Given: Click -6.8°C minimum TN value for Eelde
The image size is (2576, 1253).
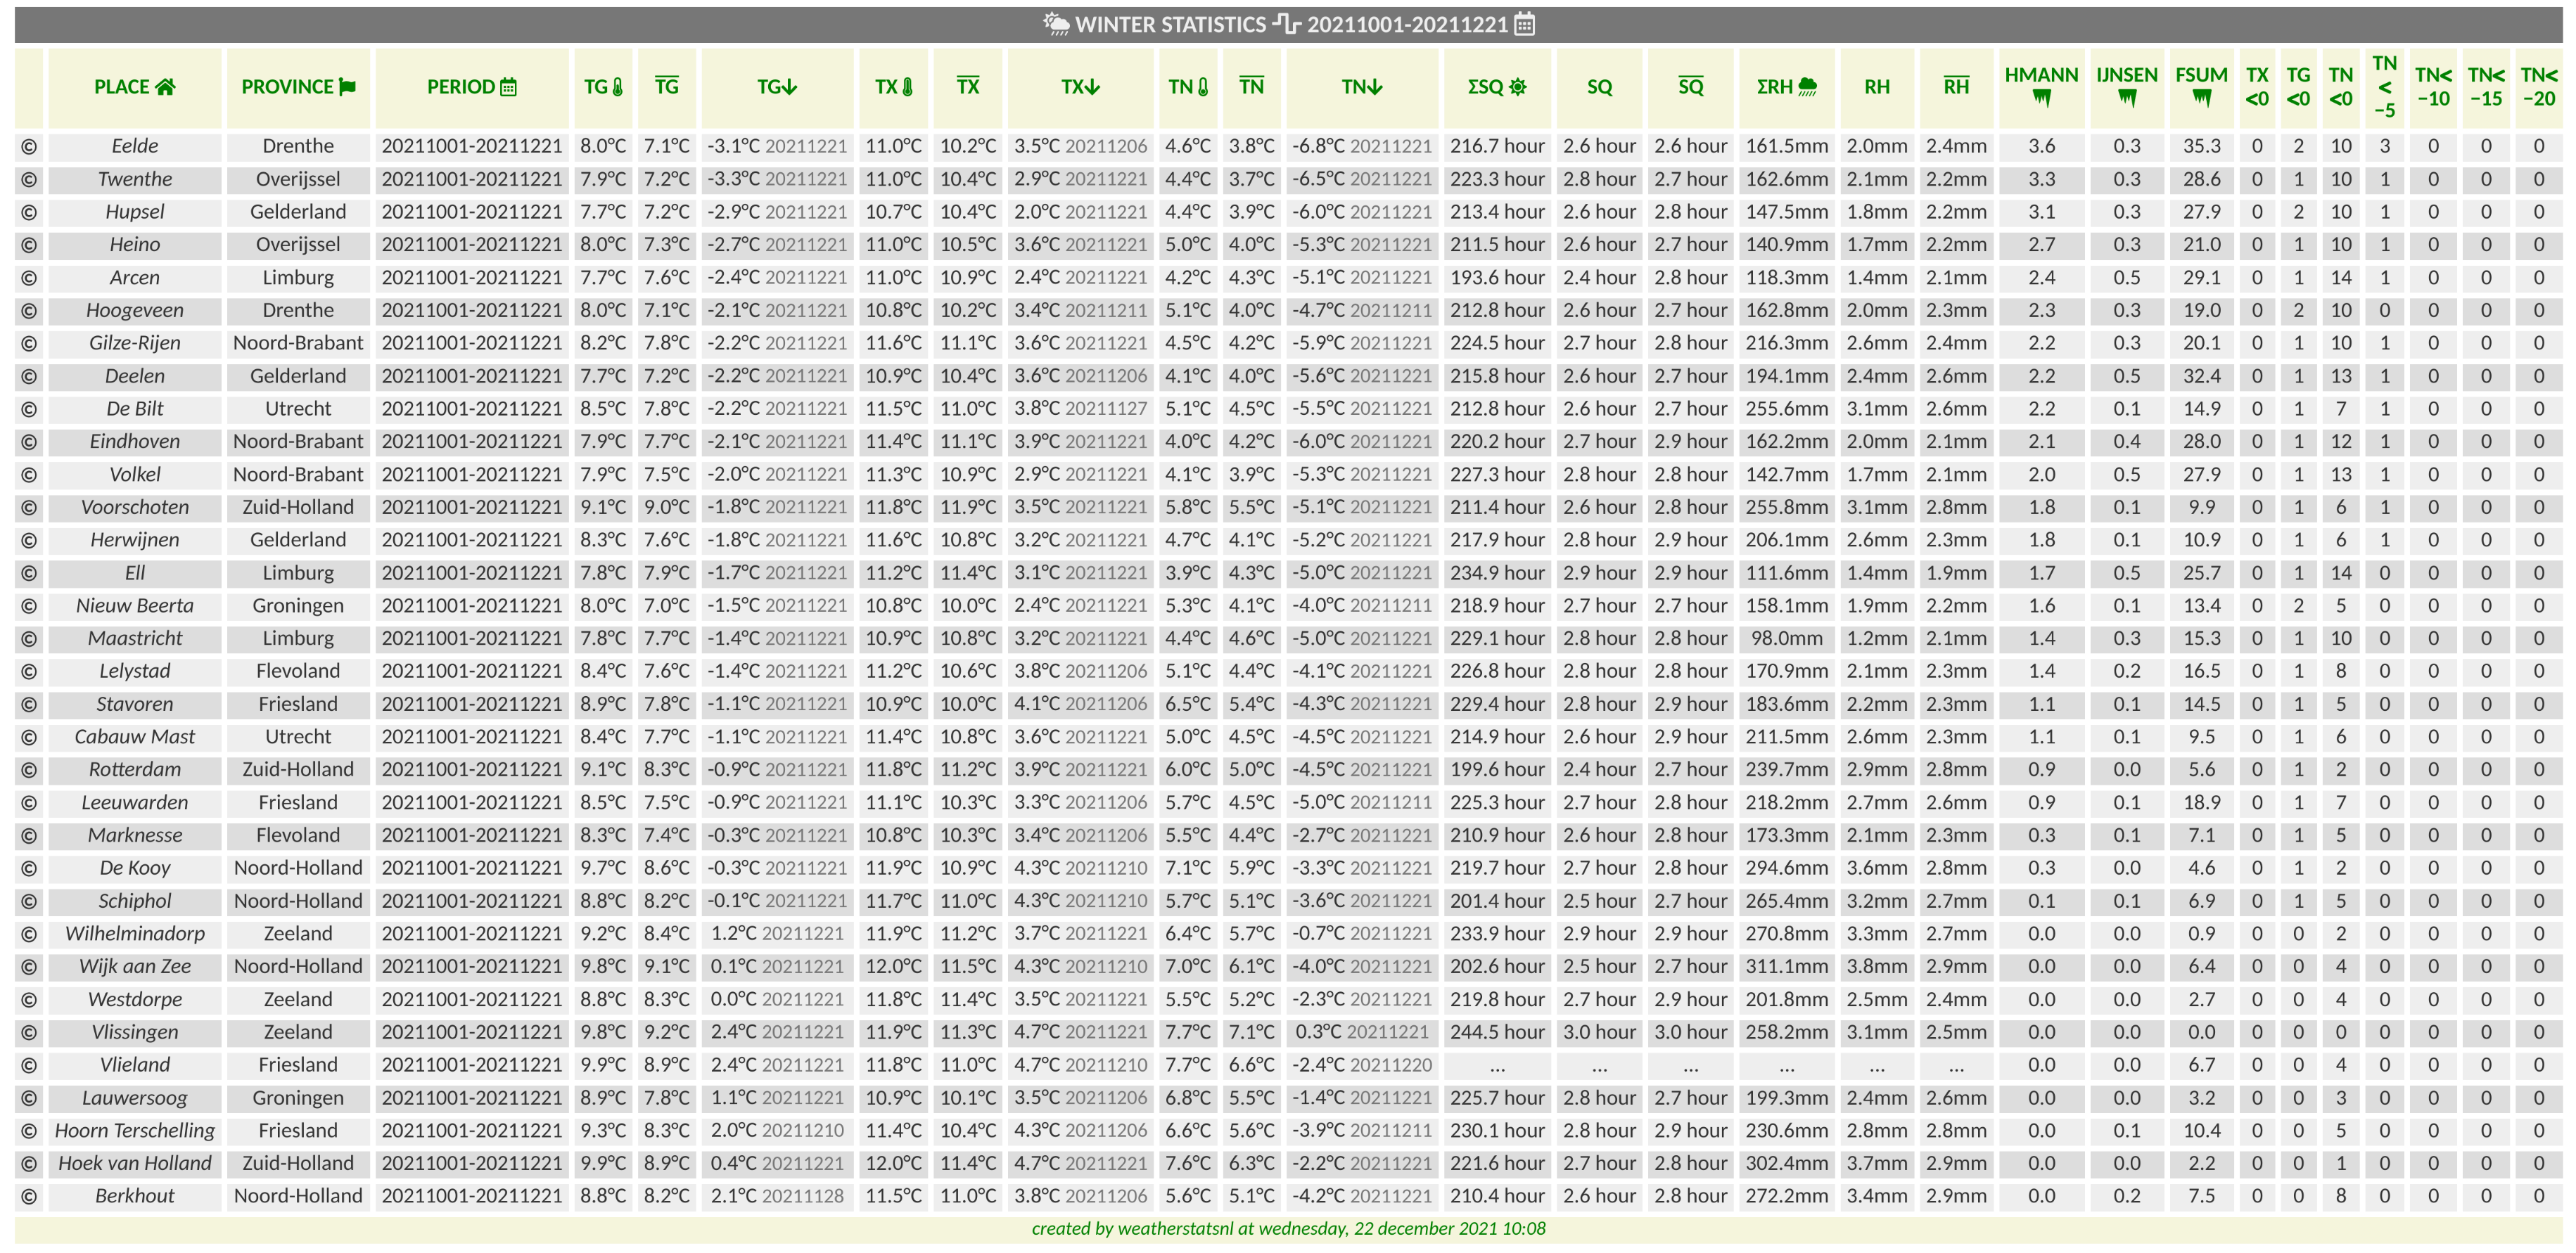Looking at the screenshot, I should (1318, 146).
